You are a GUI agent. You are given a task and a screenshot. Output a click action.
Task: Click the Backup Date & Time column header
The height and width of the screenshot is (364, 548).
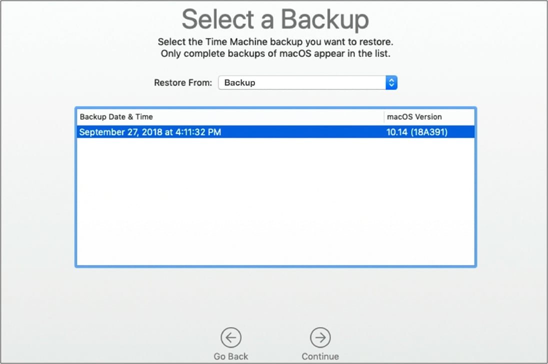[116, 116]
